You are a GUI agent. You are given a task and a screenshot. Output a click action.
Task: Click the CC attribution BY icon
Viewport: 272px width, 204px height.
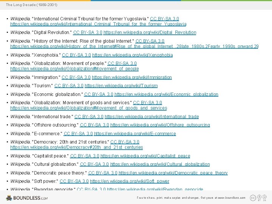click(259, 197)
